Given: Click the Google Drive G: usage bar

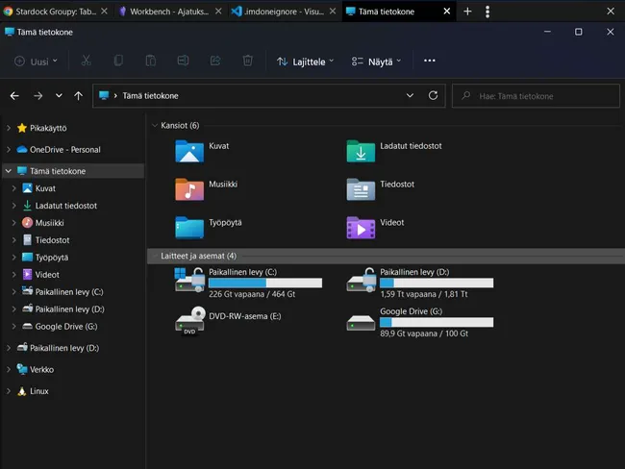Looking at the screenshot, I should [437, 322].
